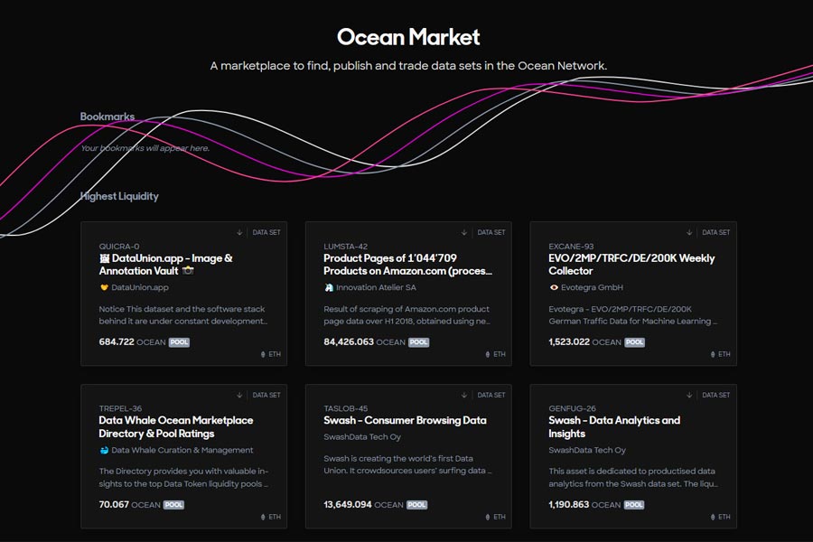This screenshot has width=813, height=542.
Task: Open the Swash - Consumer Browsing Data title
Action: point(405,420)
